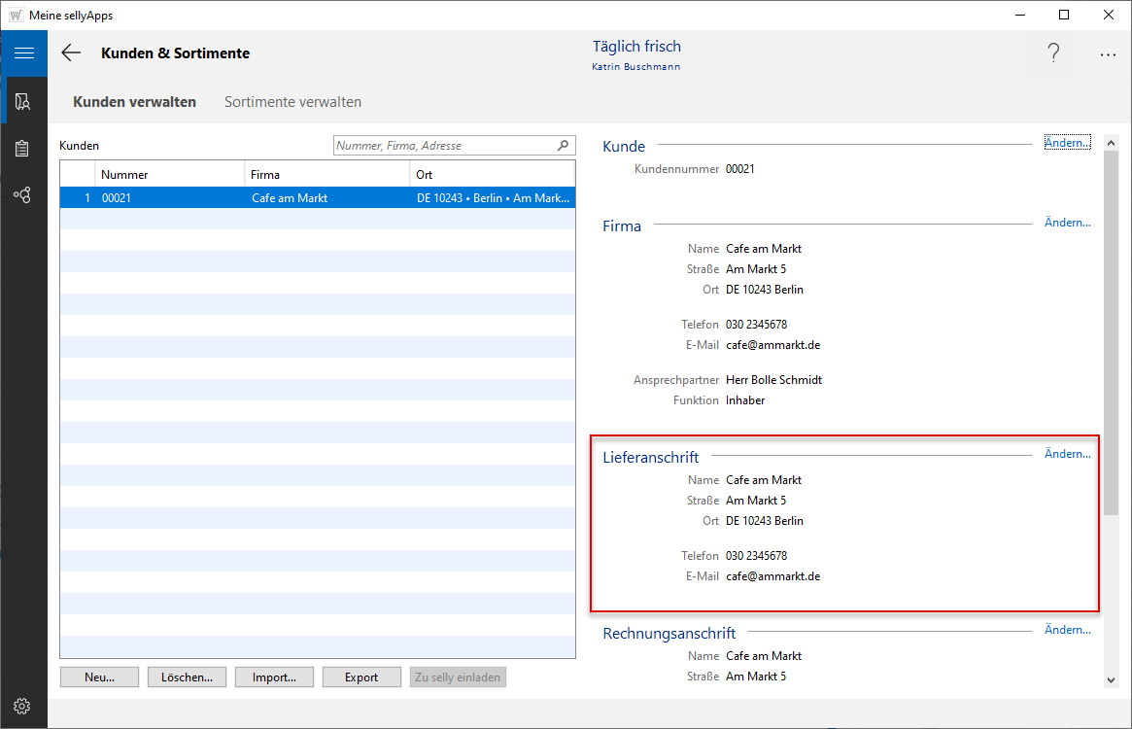The image size is (1132, 729).
Task: Switch to Sortimente verwalten tab
Action: click(x=292, y=102)
